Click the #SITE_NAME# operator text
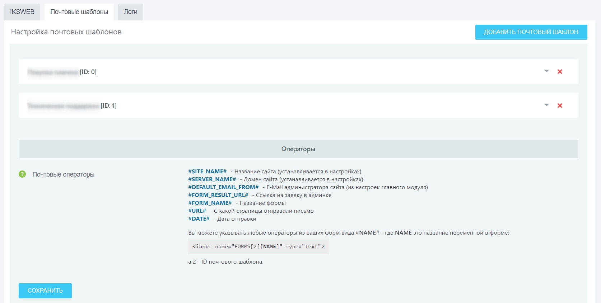 208,172
